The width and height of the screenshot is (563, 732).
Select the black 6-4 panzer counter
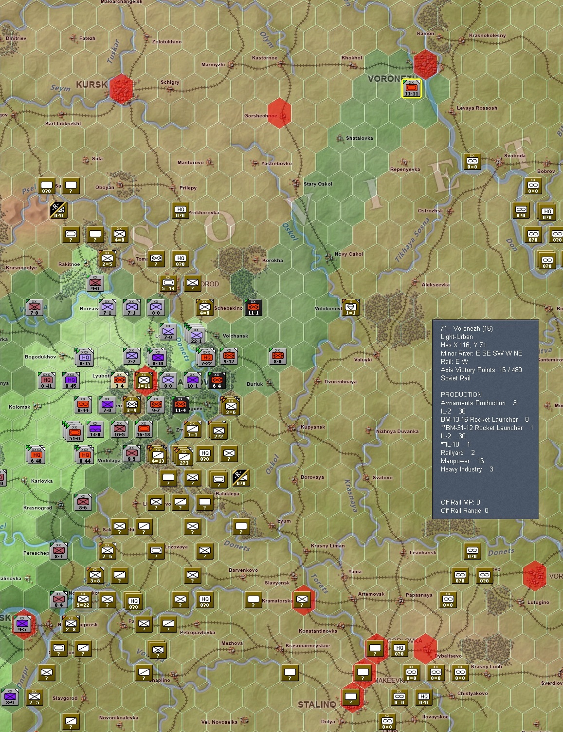click(x=217, y=380)
